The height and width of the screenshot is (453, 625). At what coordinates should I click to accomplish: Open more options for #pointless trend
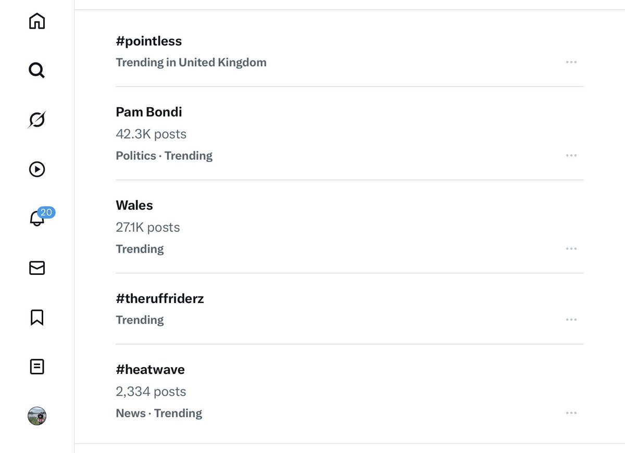coord(571,62)
